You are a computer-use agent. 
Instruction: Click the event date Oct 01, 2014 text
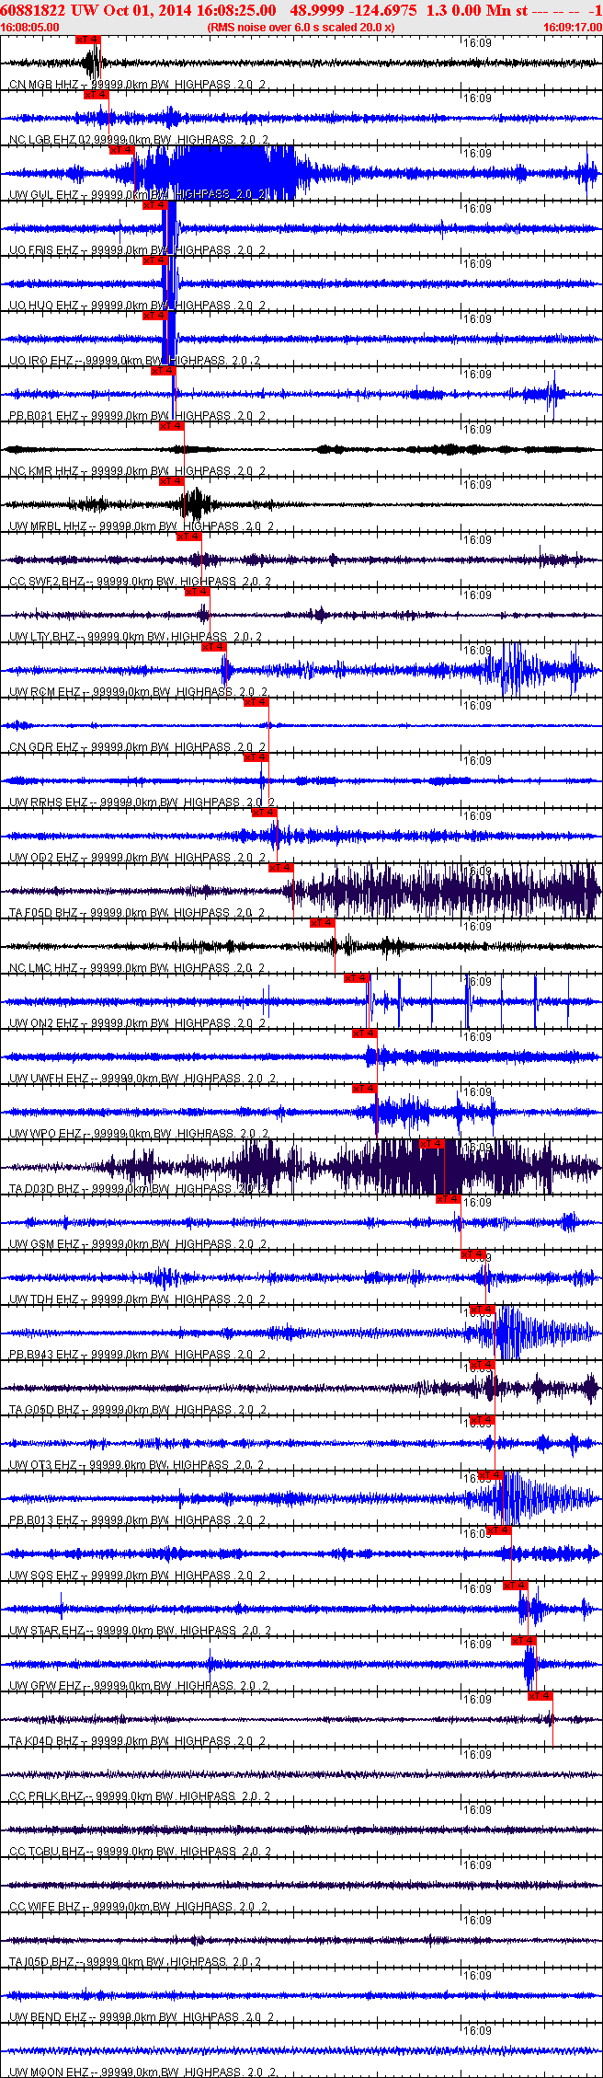point(143,9)
